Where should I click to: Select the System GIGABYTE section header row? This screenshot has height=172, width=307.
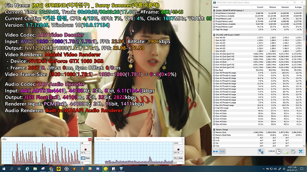coord(258,11)
